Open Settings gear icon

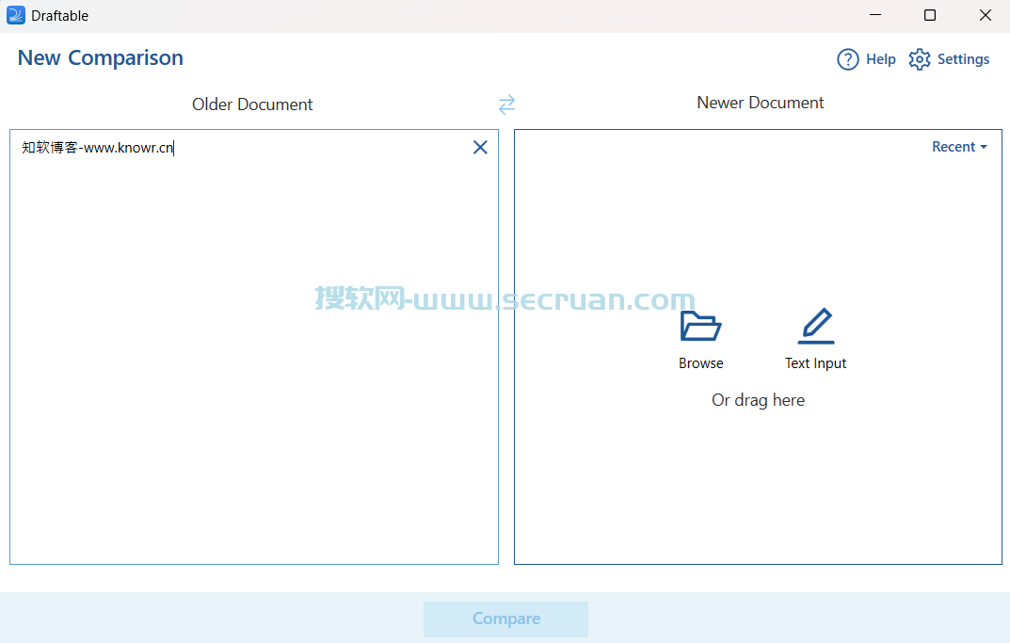tap(920, 59)
